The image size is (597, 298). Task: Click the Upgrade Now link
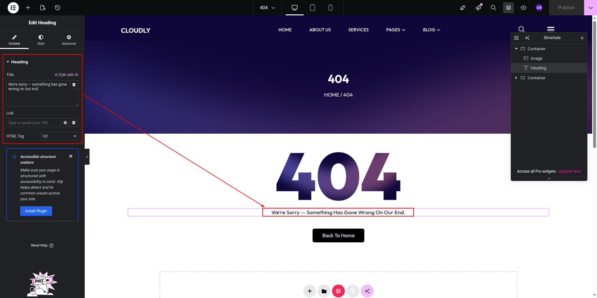click(x=569, y=171)
